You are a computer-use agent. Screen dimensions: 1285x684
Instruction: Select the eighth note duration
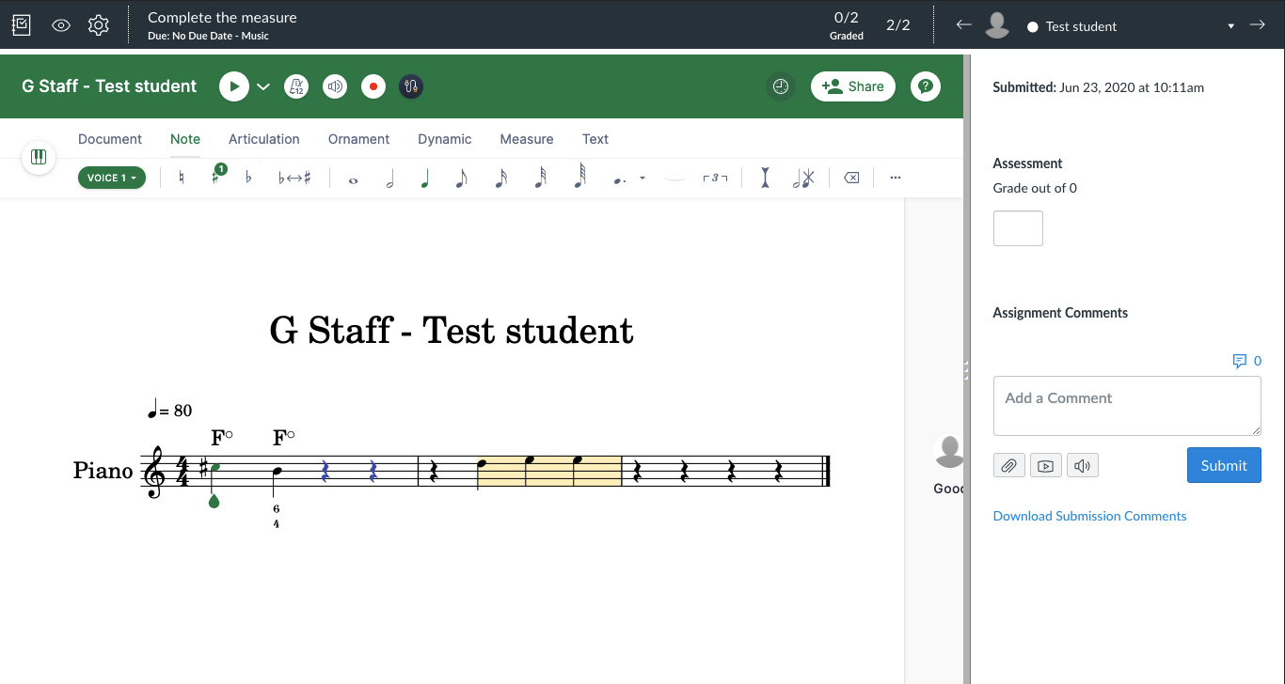click(x=461, y=178)
